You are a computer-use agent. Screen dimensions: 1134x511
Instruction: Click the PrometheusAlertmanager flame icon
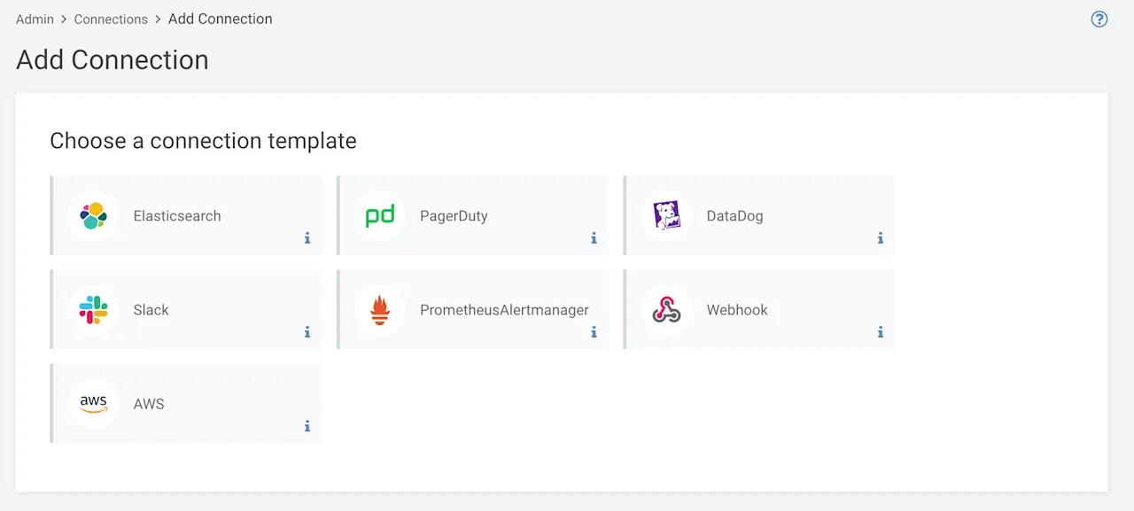pyautogui.click(x=379, y=309)
